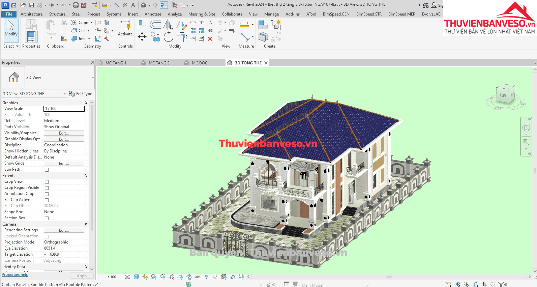Collapse the Graphics properties section
537x287 pixels.
86,103
